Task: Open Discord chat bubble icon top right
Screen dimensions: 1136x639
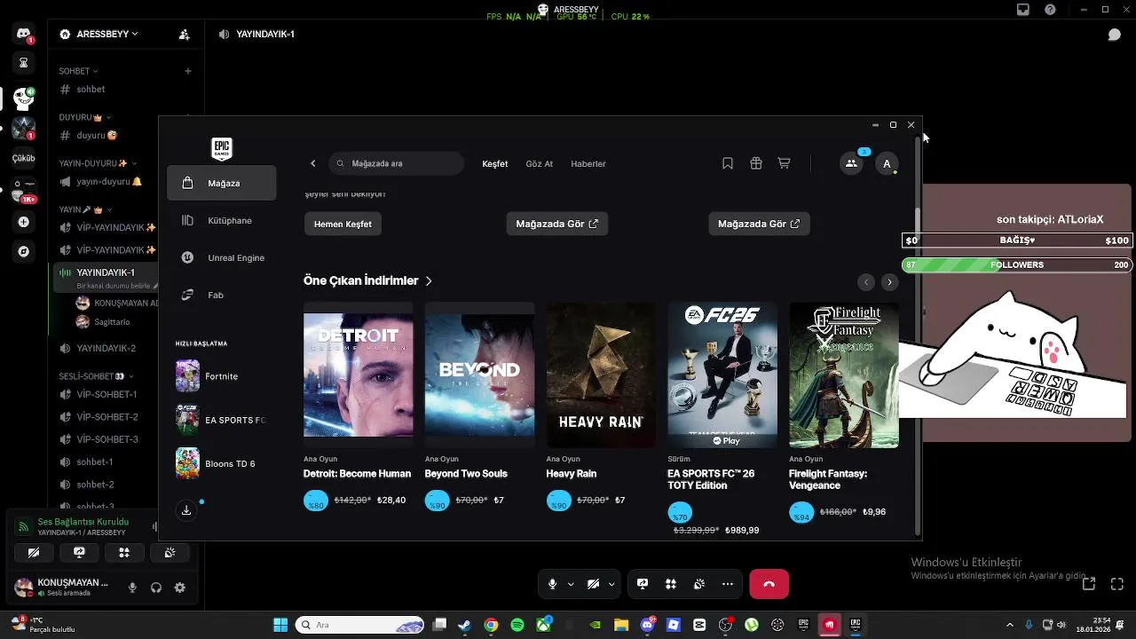Action: tap(1114, 35)
